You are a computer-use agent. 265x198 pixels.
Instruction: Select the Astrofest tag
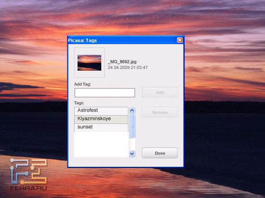coord(101,111)
